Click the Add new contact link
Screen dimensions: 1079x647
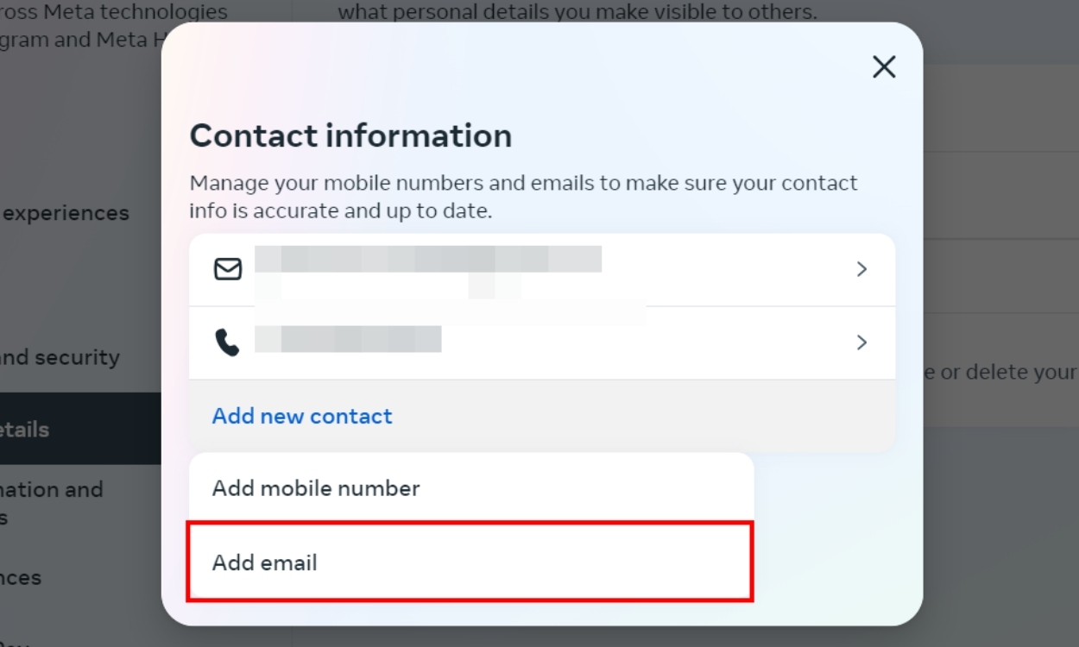pos(301,416)
